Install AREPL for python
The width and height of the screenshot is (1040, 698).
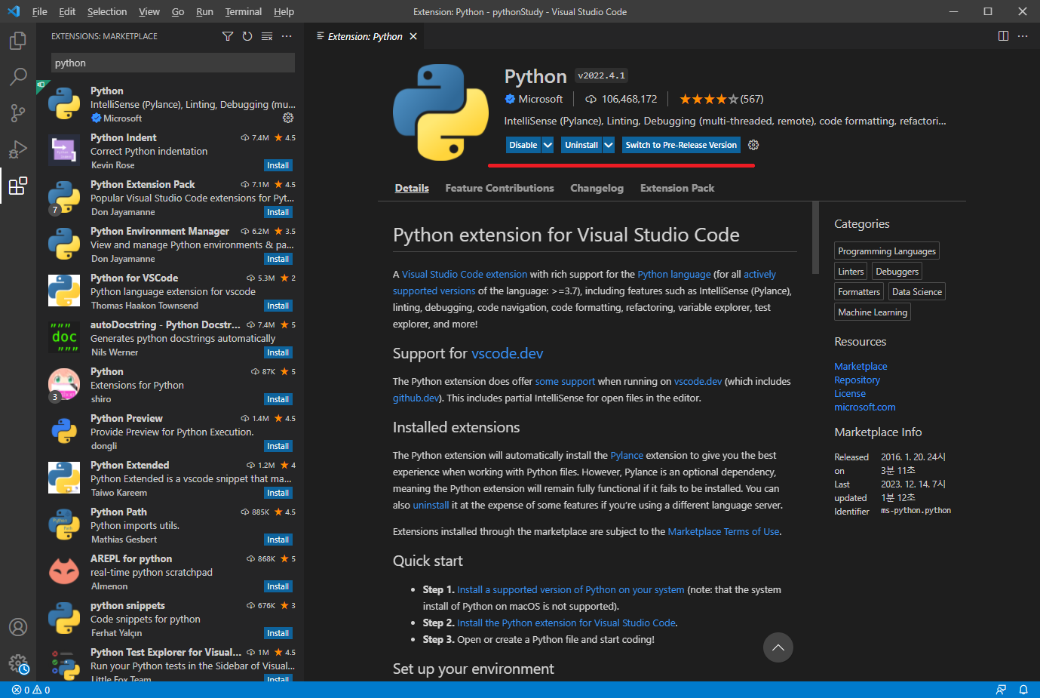(x=278, y=586)
